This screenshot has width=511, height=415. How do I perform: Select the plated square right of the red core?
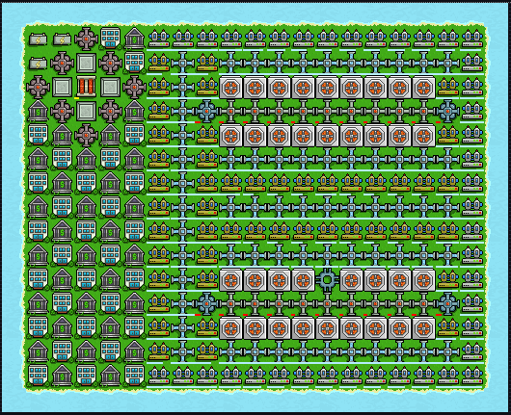click(110, 87)
